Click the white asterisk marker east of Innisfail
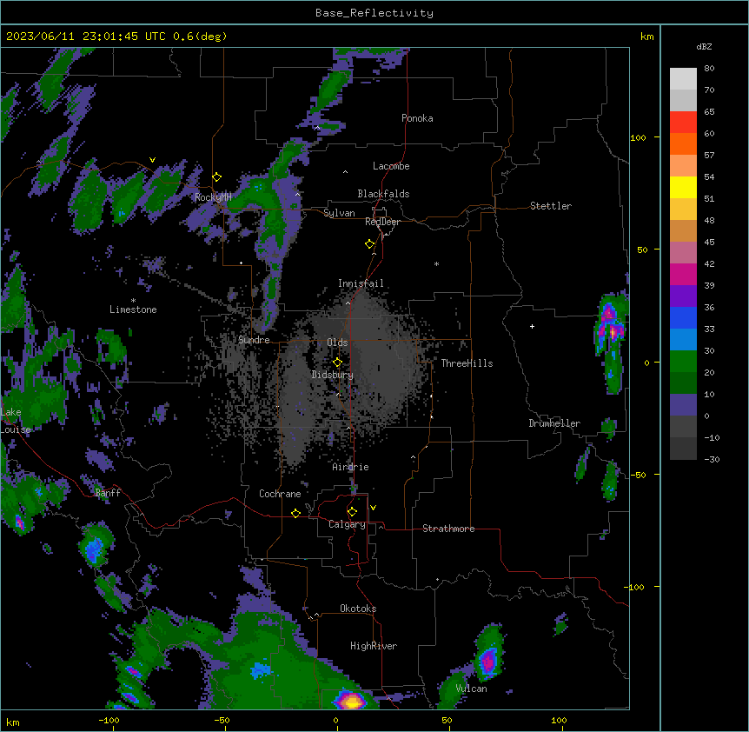This screenshot has width=749, height=732. tap(436, 263)
